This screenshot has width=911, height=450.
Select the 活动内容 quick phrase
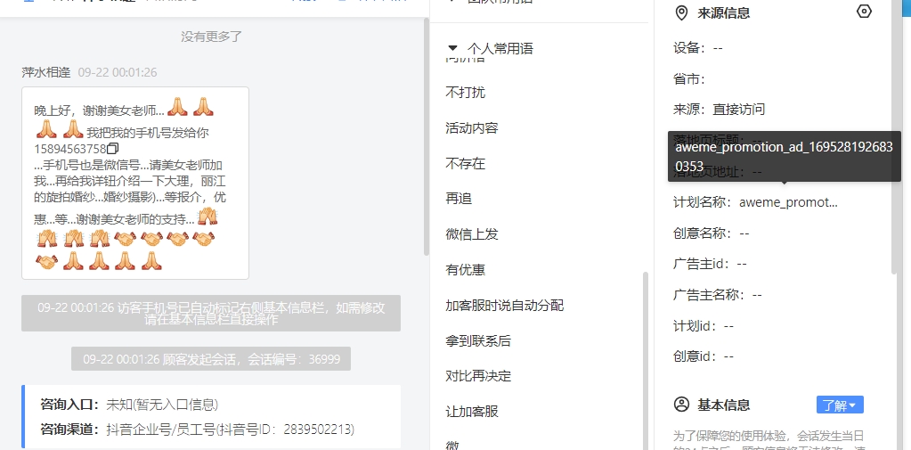pyautogui.click(x=472, y=128)
